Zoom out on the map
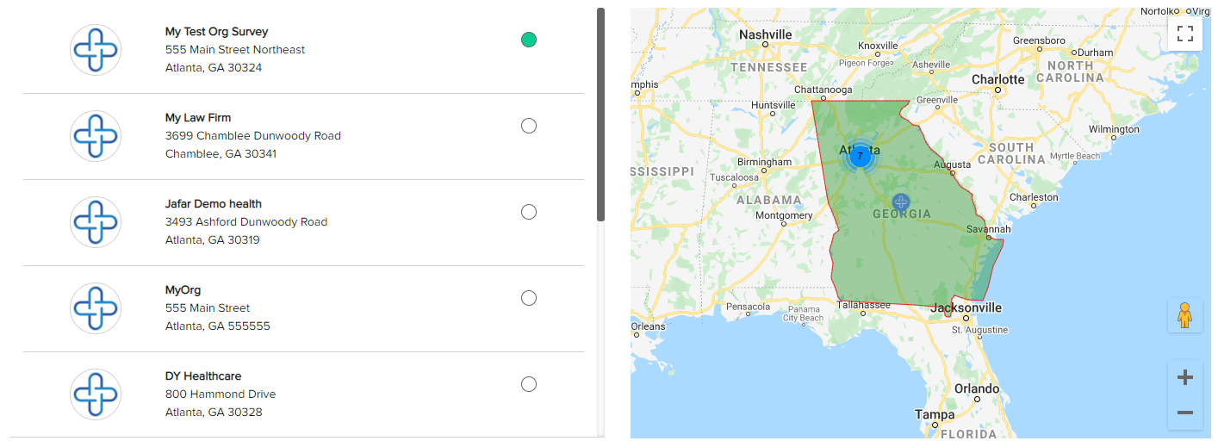Screen dimensions: 1218x447 tap(1184, 413)
